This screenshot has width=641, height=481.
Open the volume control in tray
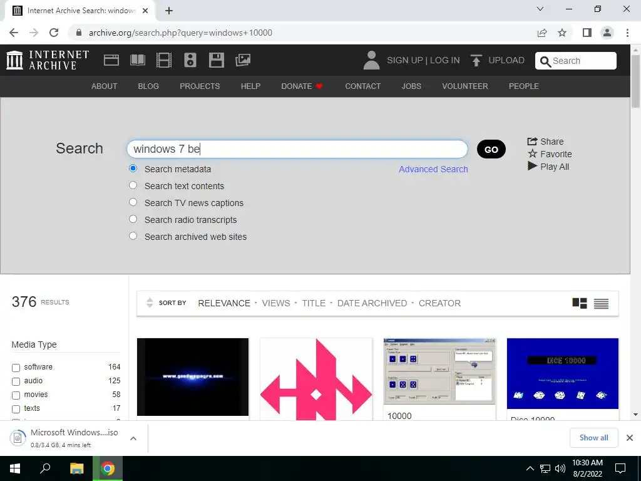(x=560, y=468)
